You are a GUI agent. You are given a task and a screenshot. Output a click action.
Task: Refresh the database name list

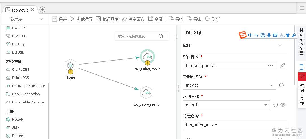(x=281, y=85)
